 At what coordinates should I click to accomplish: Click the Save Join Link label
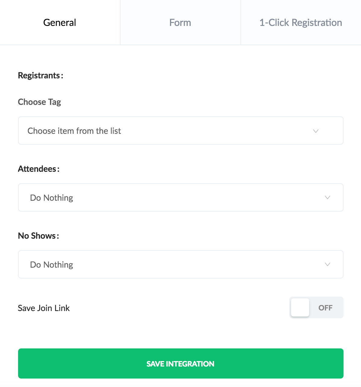point(44,308)
